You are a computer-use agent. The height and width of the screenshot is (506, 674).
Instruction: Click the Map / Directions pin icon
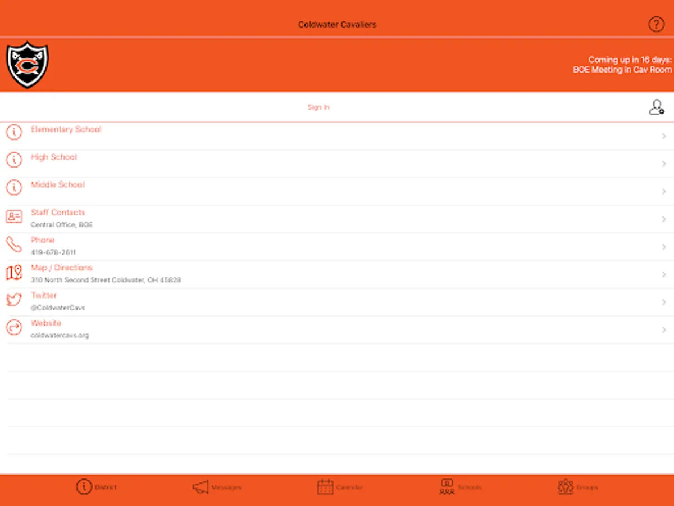coord(14,272)
